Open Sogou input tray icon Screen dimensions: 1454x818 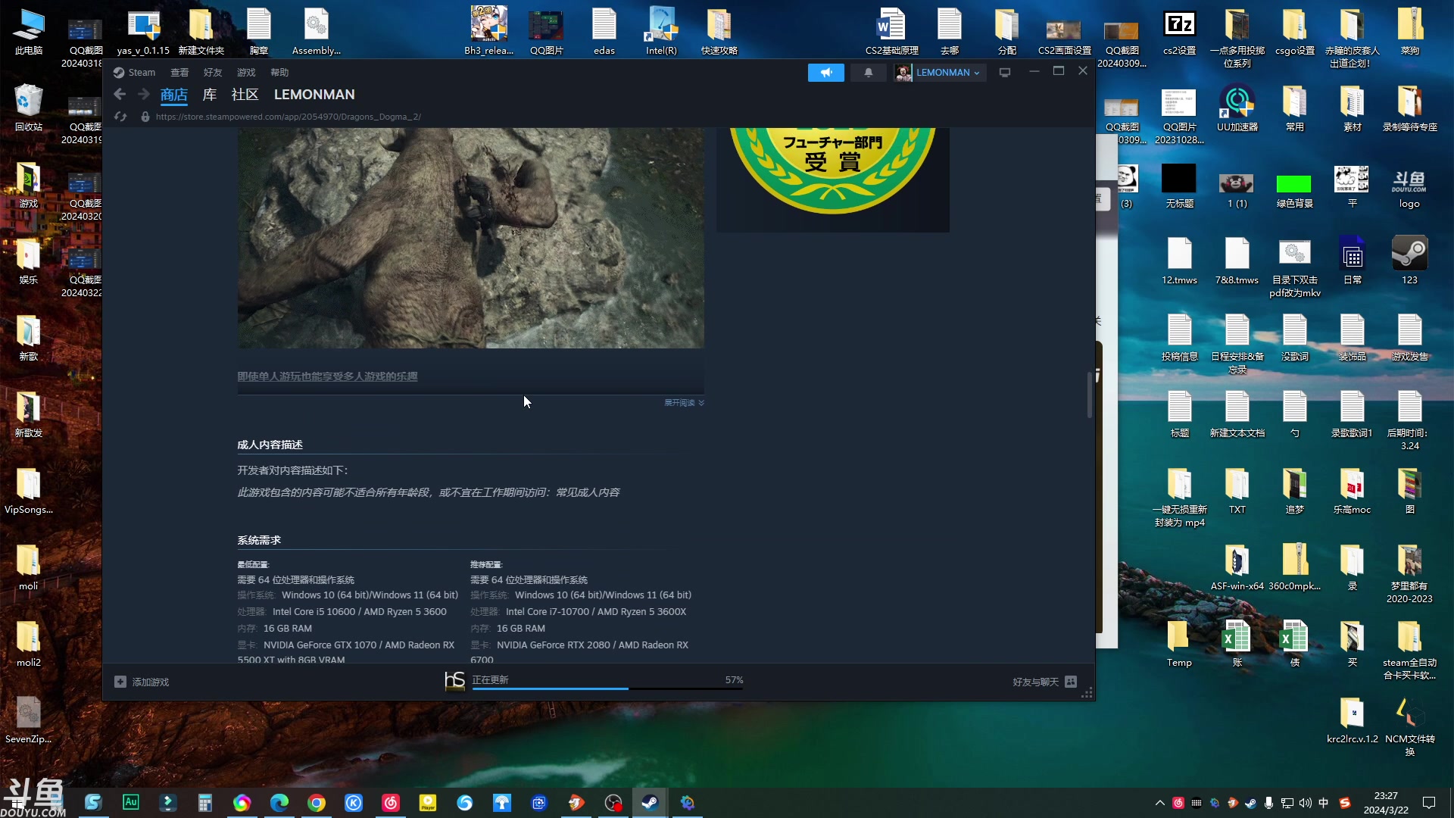[1344, 803]
